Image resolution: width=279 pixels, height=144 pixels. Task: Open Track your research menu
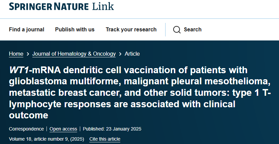131,30
